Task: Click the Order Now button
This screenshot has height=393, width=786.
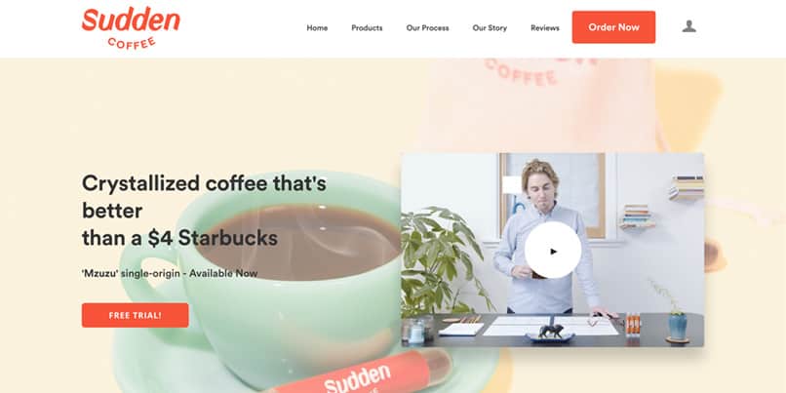Action: [x=613, y=27]
